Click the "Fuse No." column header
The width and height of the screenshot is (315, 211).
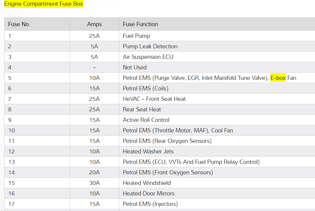click(x=19, y=24)
